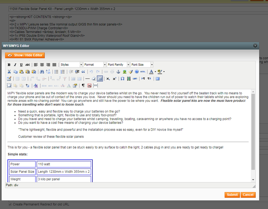Toggle bold formatting in the editor
This screenshot has width=268, height=209.
[x=9, y=65]
